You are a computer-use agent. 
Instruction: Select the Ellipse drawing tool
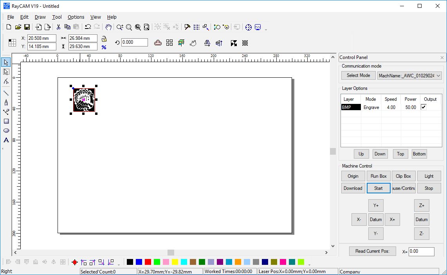(6, 130)
